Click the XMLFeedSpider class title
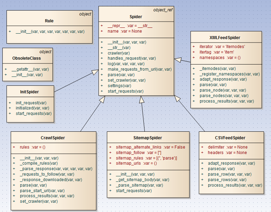Screen dimensions: 271x212 (224, 38)
